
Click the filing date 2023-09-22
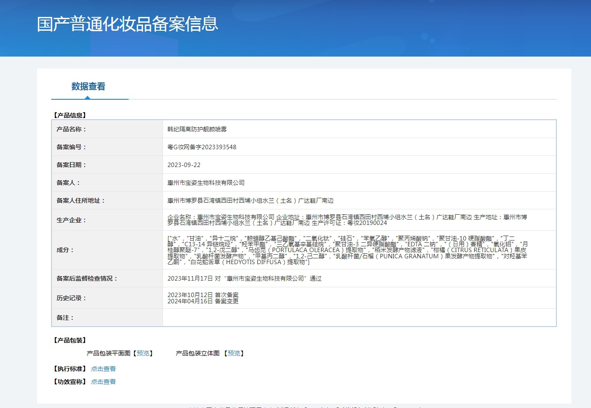[184, 165]
